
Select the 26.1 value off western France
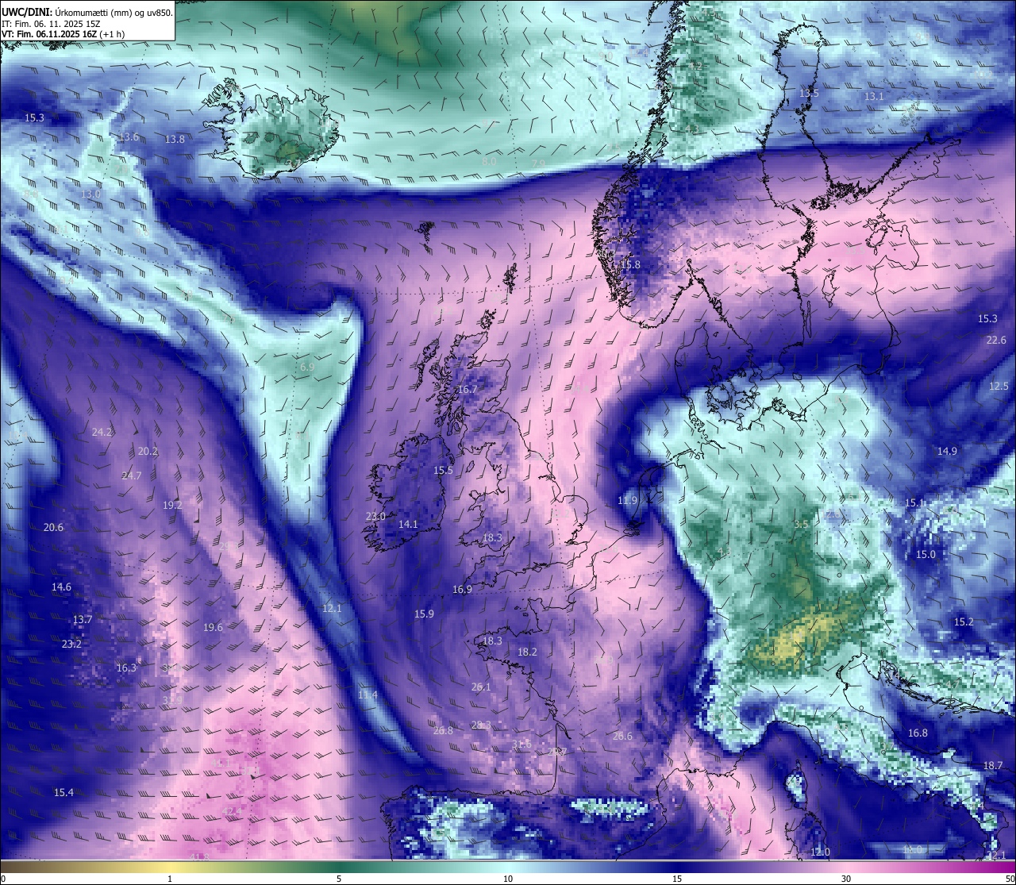[481, 687]
